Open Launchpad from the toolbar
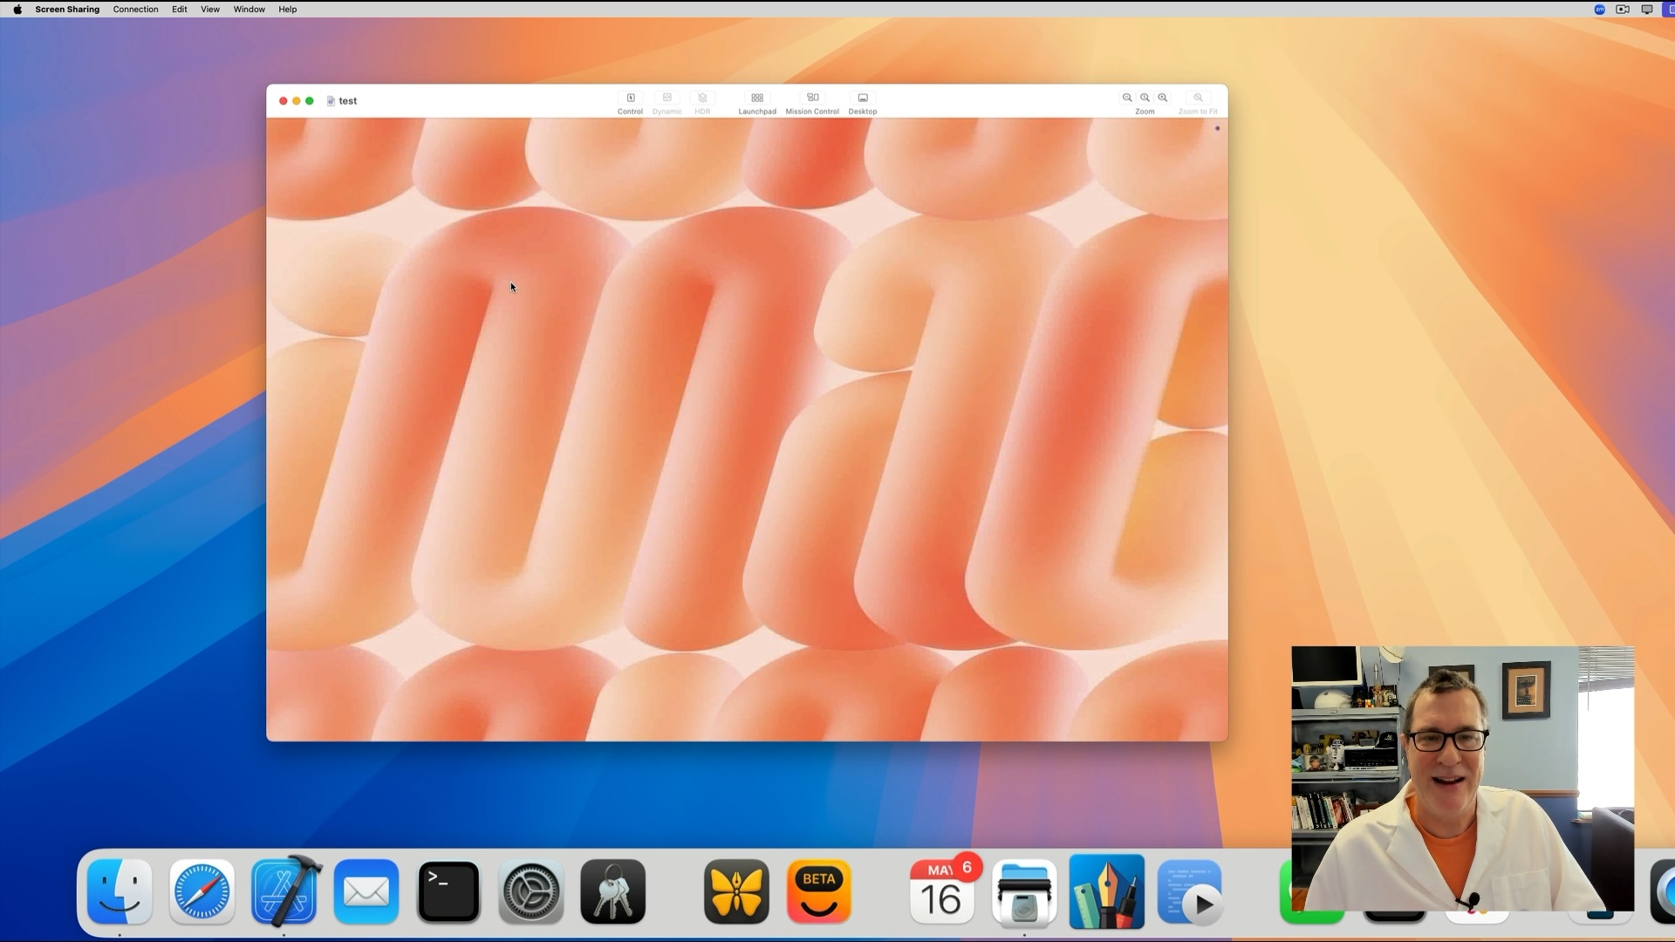The width and height of the screenshot is (1675, 942). click(756, 99)
